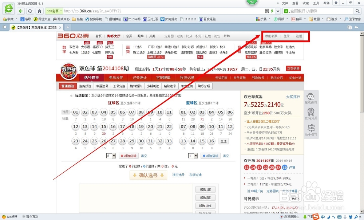Open the 购彩大厅 nav menu item
The height and width of the screenshot is (220, 364).
click(x=114, y=36)
